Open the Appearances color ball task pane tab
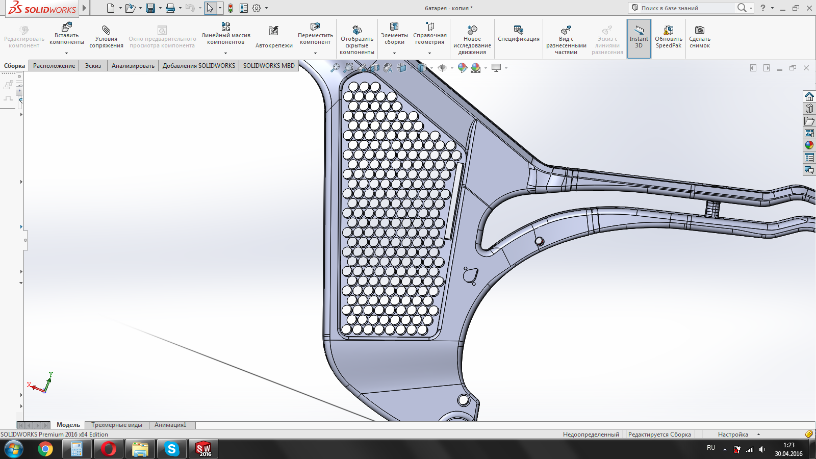 point(809,145)
